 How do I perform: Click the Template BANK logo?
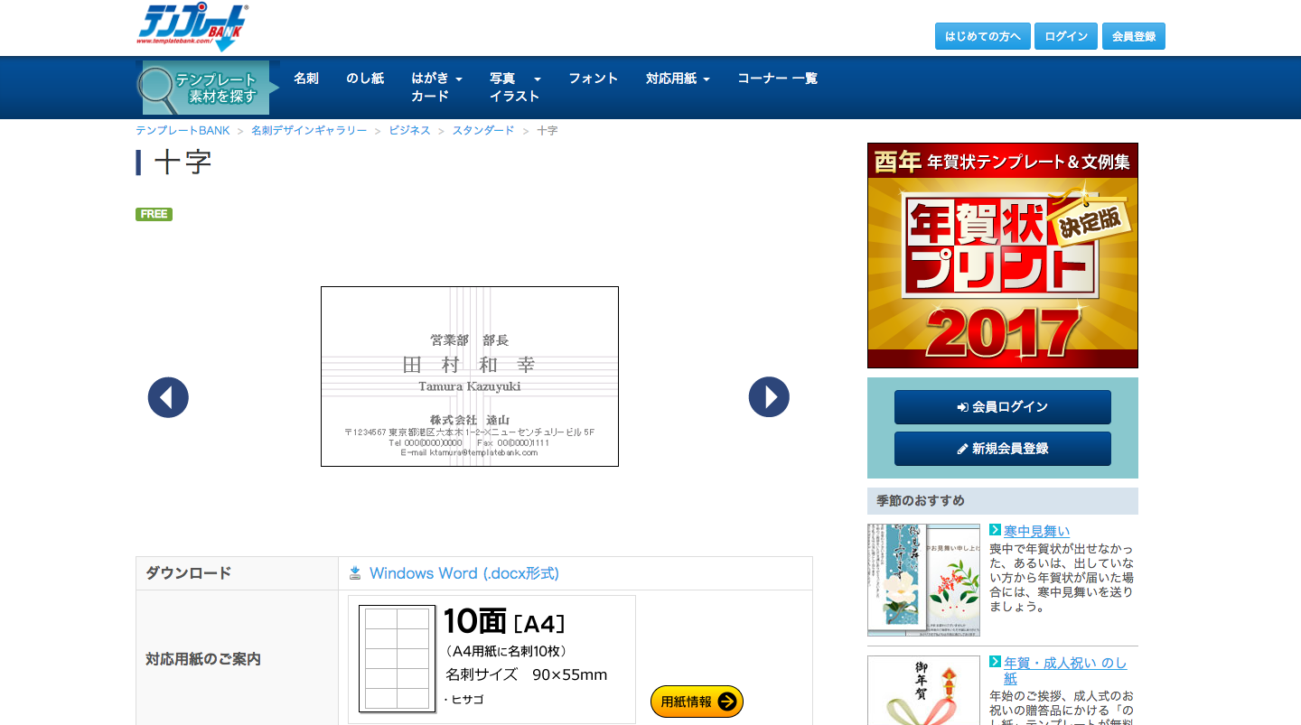click(192, 26)
